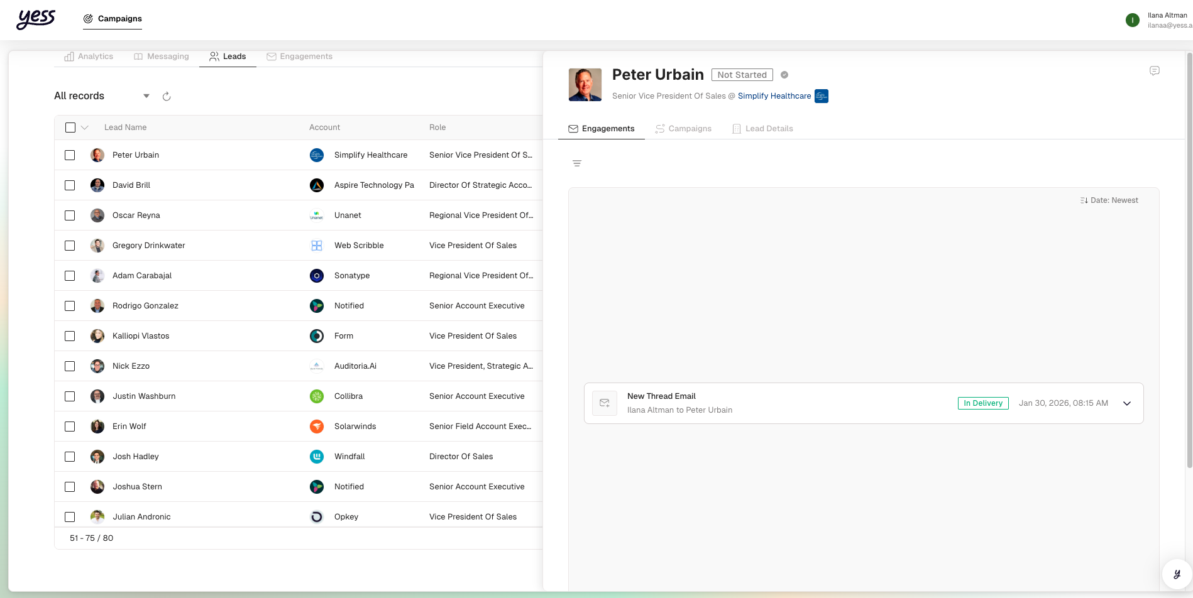
Task: Toggle the select-all leads checkbox
Action: pos(70,128)
